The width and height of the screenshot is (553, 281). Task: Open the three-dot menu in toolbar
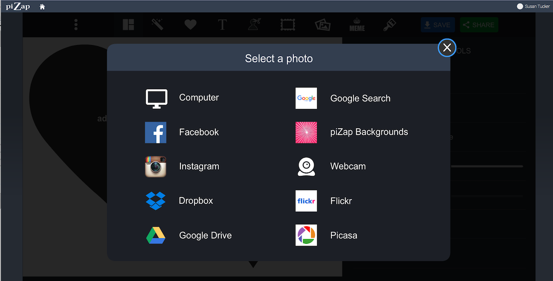click(x=76, y=25)
